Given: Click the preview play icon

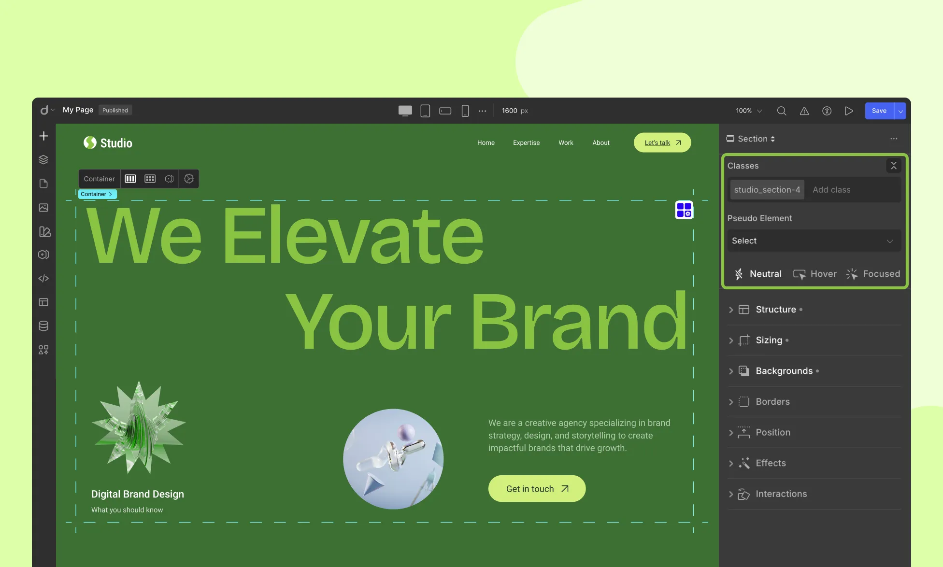Looking at the screenshot, I should coord(849,111).
